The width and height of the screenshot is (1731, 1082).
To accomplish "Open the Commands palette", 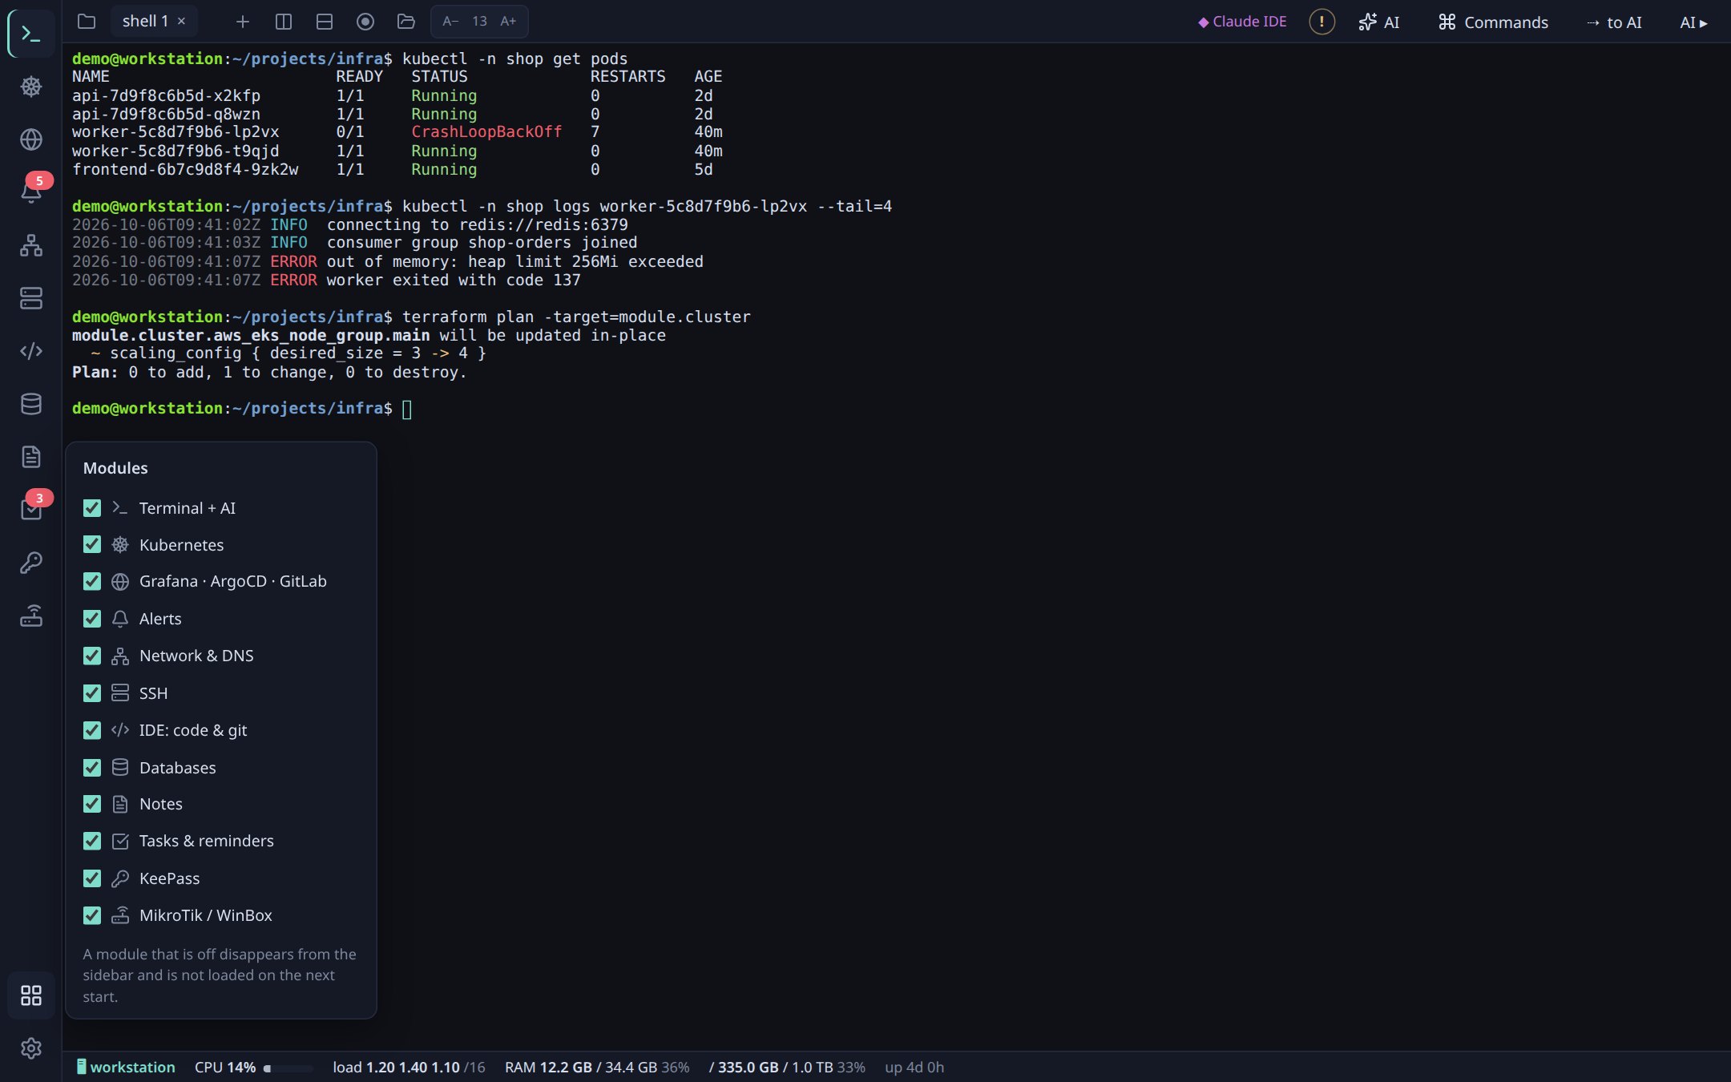I will tap(1494, 22).
